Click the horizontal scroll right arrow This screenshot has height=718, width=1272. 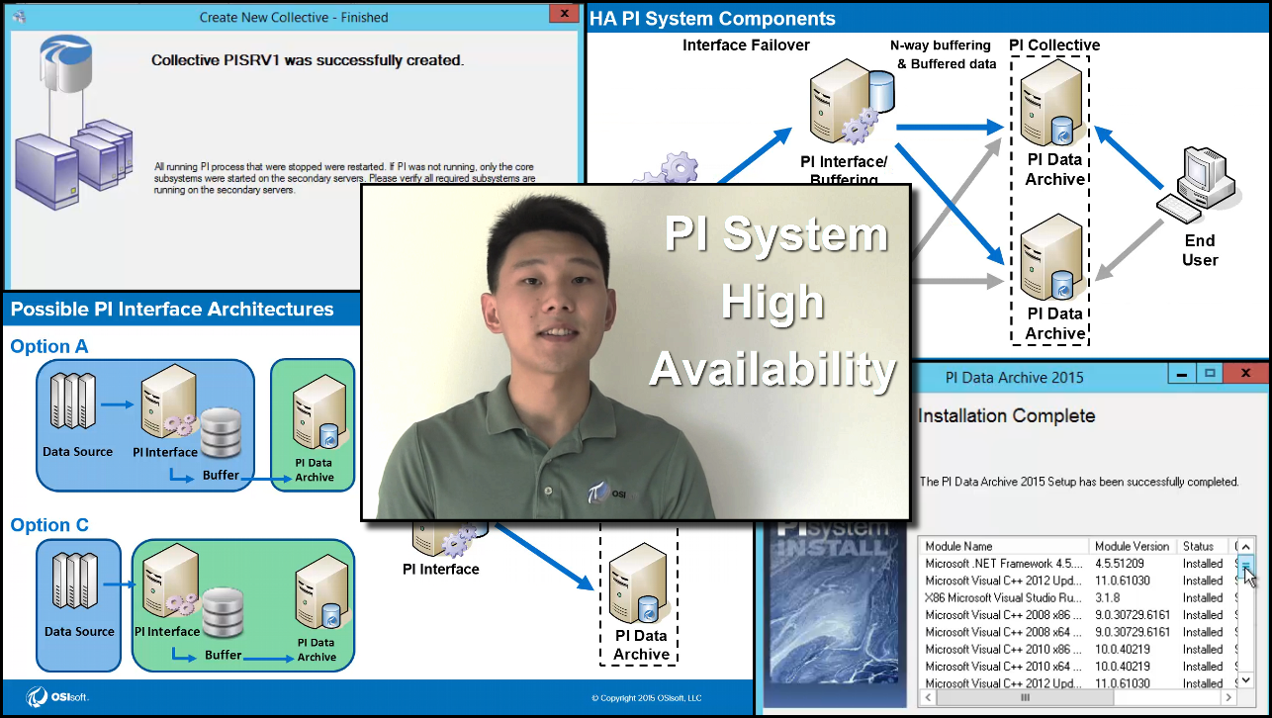click(x=1229, y=698)
